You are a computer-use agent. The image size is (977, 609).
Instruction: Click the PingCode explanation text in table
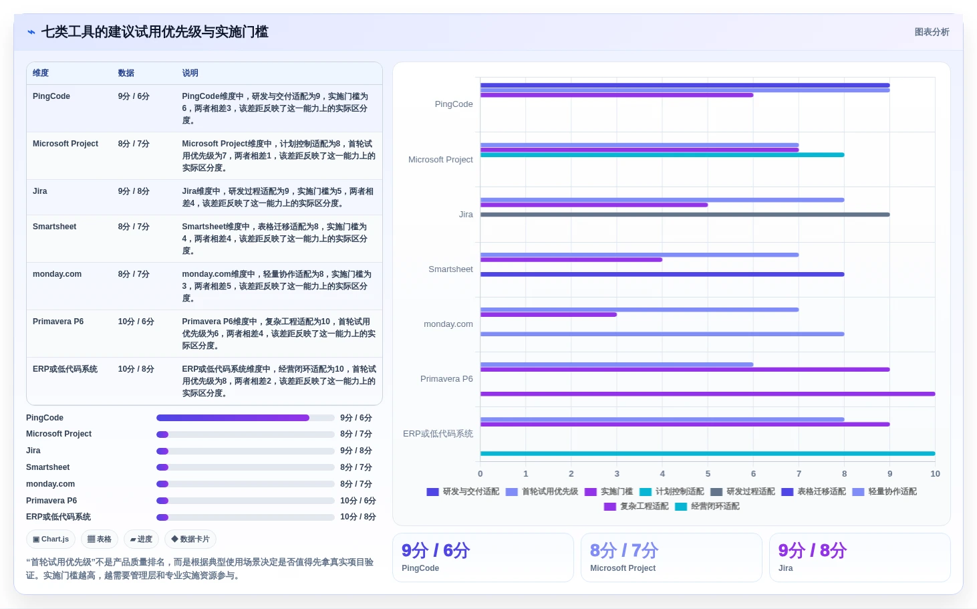275,108
